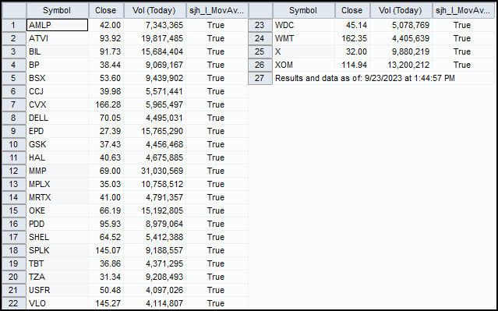Click the True value in the TZA row
Screen dimensions: 498x311
pyautogui.click(x=216, y=277)
